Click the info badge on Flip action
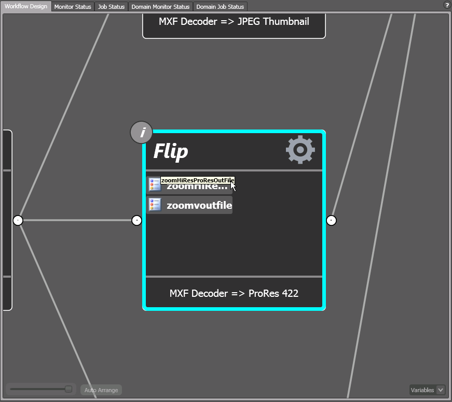The image size is (452, 402). click(142, 133)
